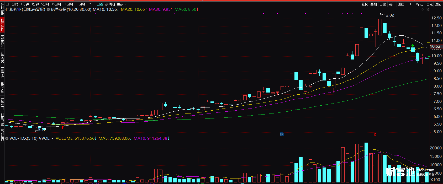Open the indicator dropdown beside 仁和药业 title
This screenshot has width=443, height=184.
click(48, 9)
